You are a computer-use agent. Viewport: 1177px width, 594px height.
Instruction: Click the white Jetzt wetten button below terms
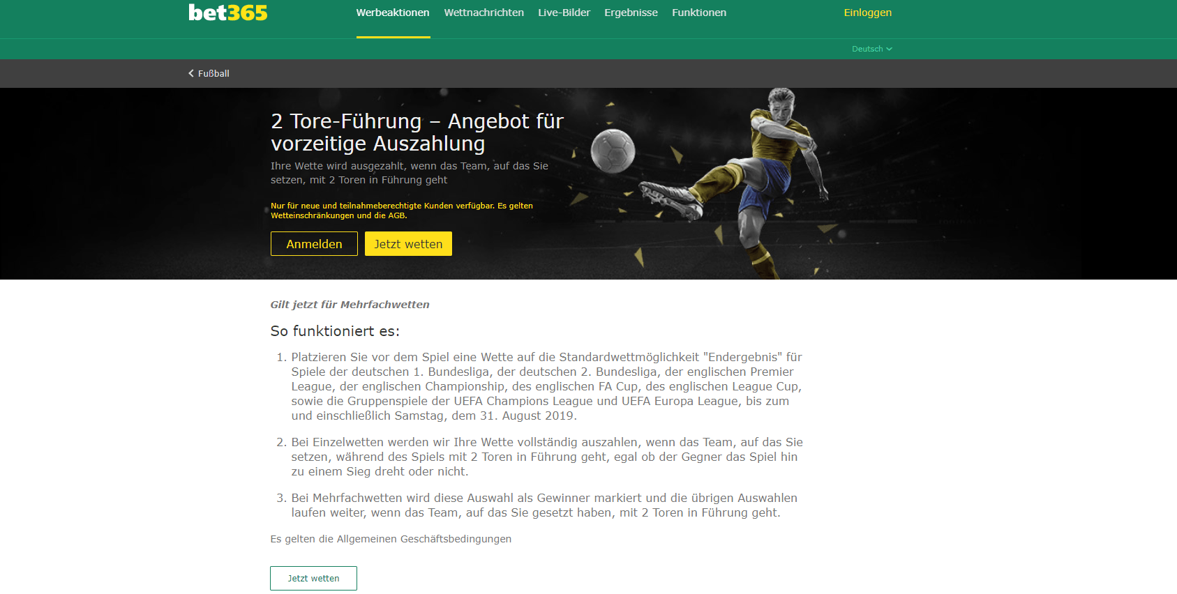(313, 579)
